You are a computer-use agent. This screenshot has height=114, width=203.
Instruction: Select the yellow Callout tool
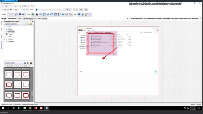pos(67,14)
